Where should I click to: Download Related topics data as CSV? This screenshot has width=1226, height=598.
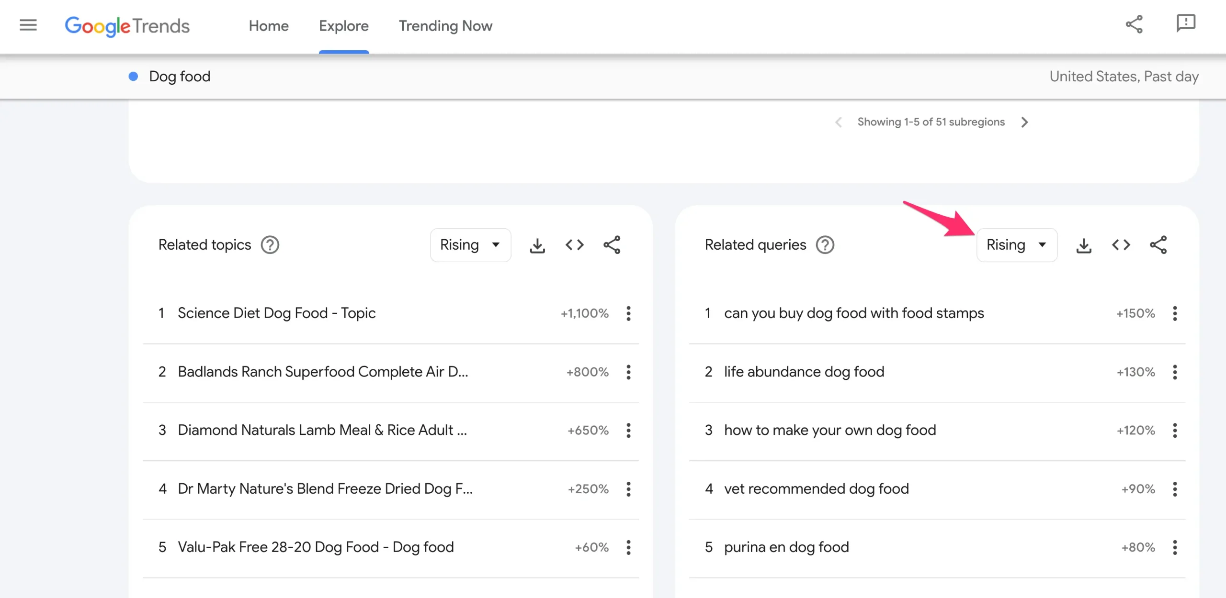point(537,245)
